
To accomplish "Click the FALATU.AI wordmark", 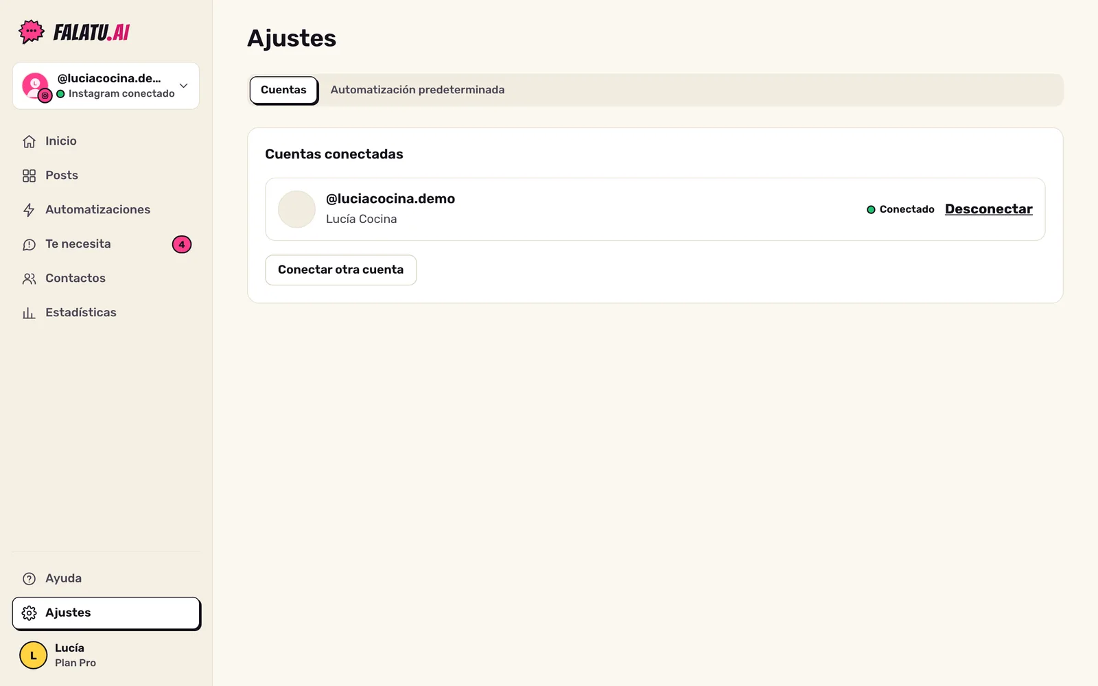I will coord(92,32).
